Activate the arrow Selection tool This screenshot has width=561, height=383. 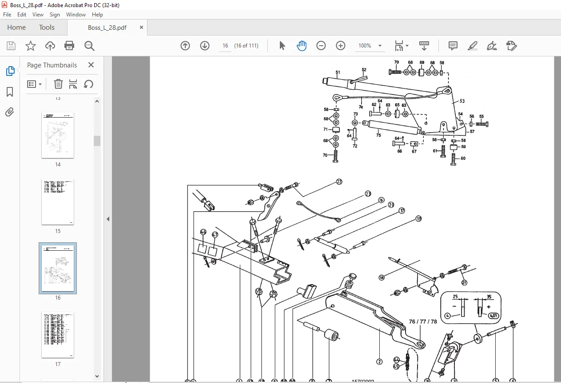pyautogui.click(x=282, y=46)
